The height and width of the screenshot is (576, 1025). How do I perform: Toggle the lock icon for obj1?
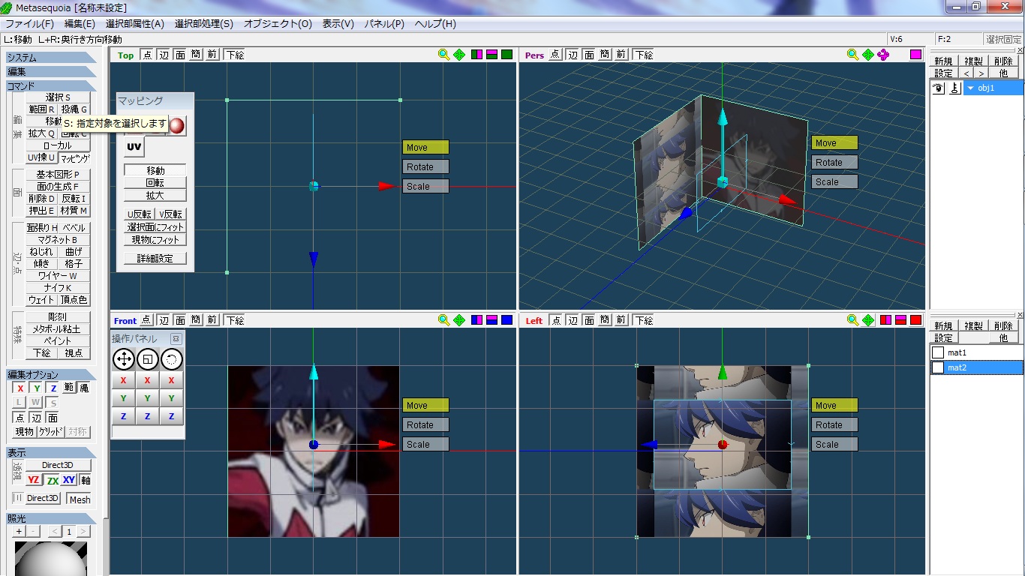coord(954,88)
